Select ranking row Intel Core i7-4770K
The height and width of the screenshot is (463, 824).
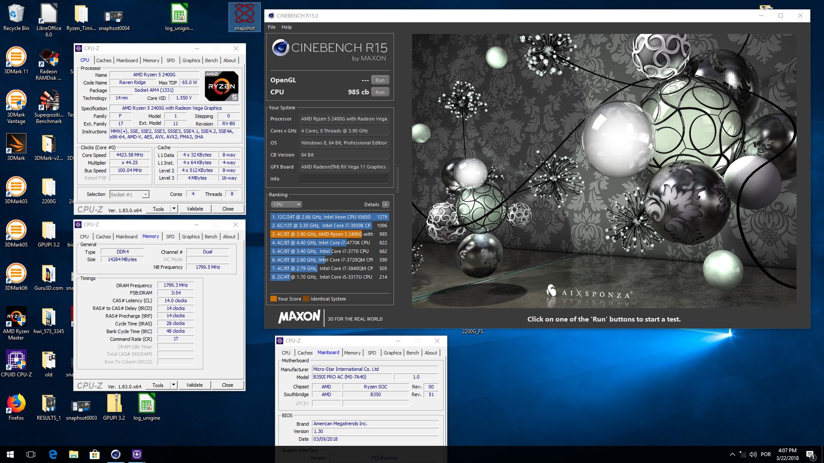click(x=330, y=243)
